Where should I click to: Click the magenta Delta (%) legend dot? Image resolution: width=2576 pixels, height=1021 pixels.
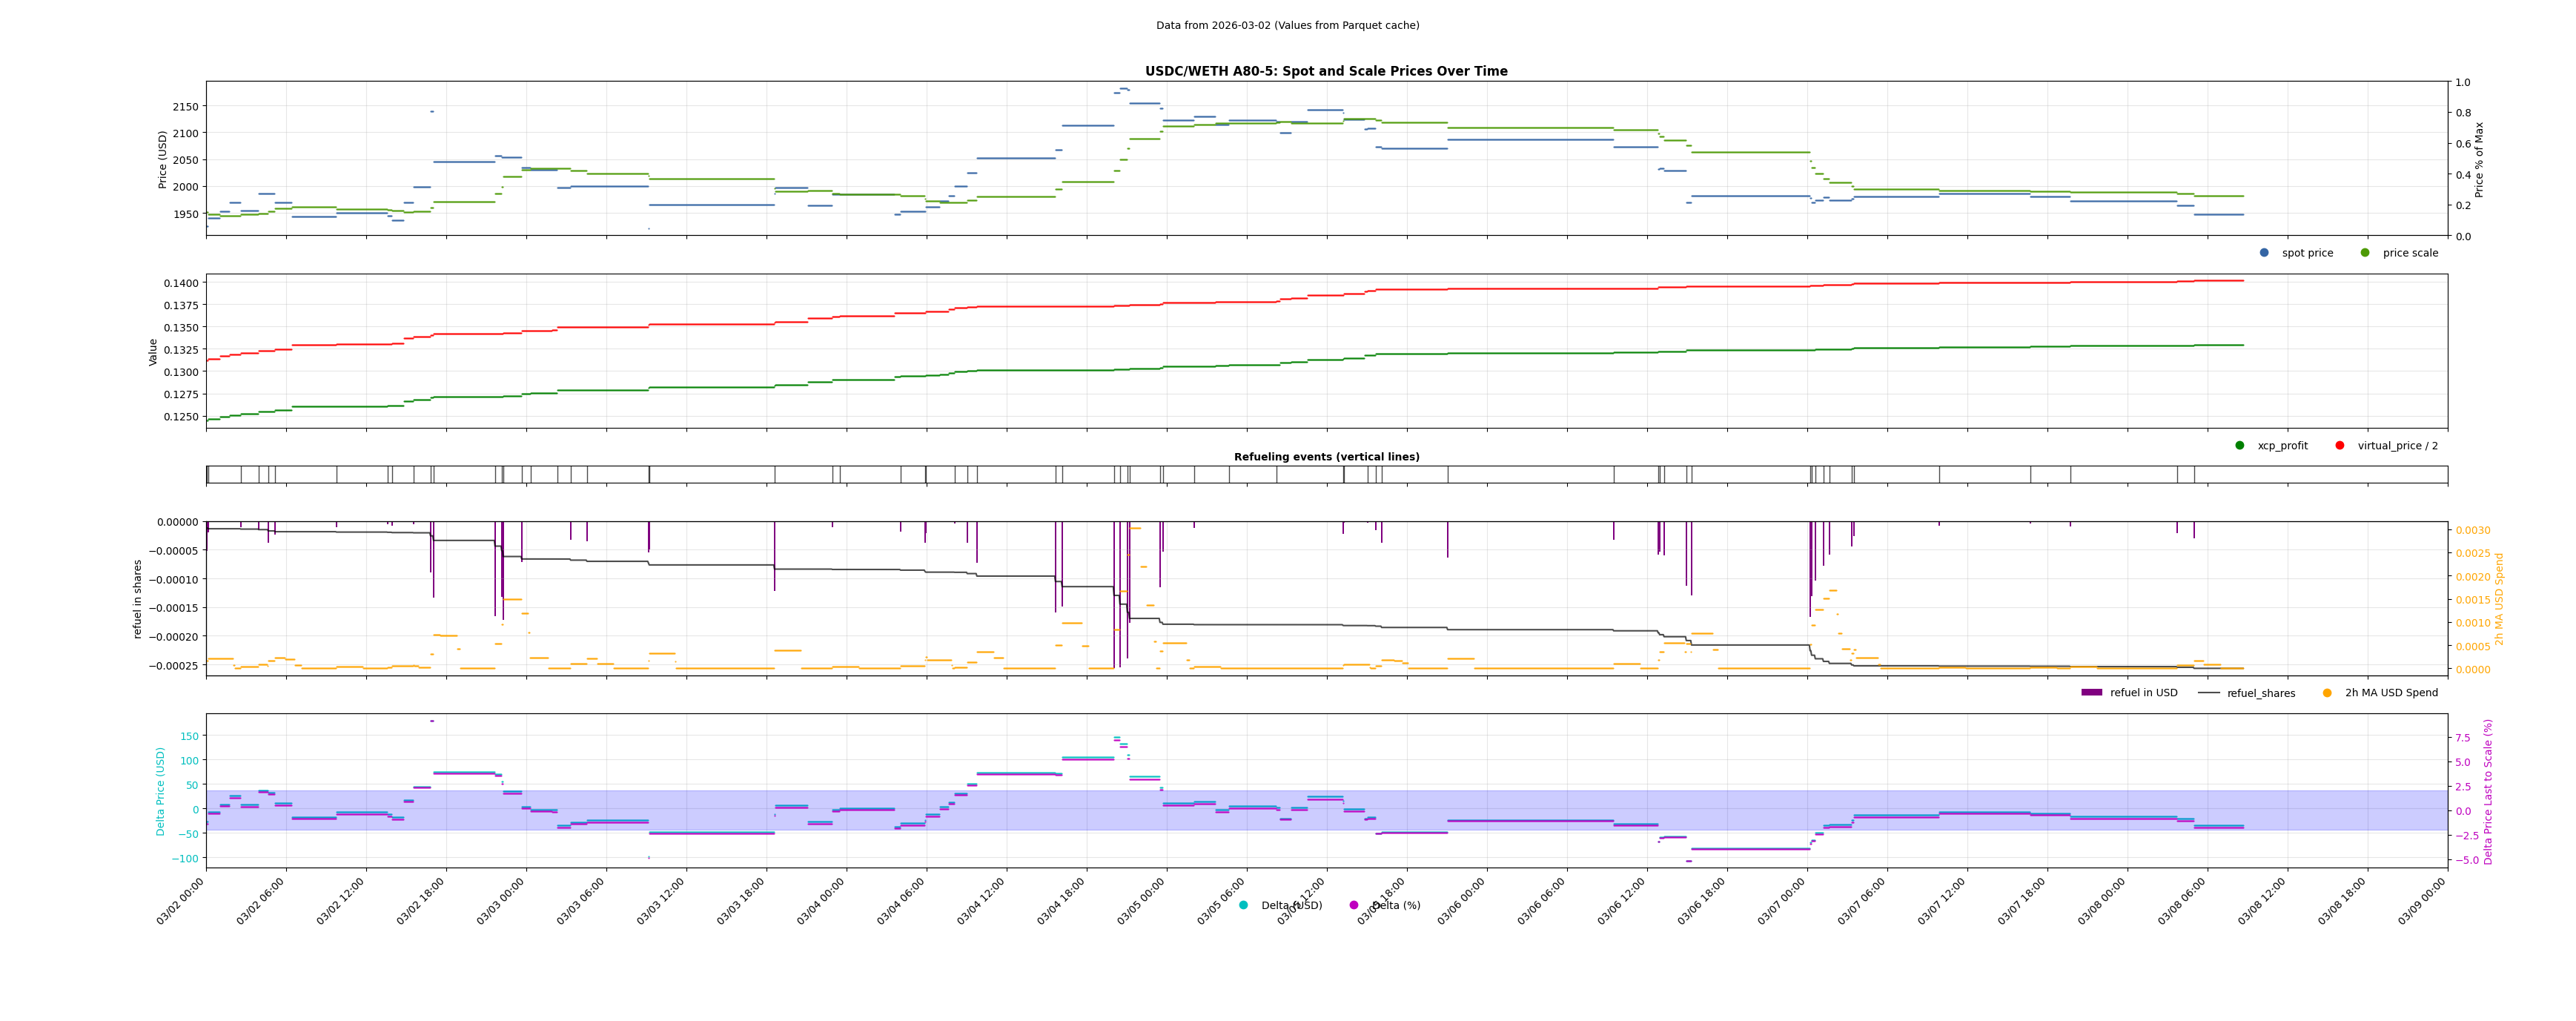click(x=1354, y=906)
